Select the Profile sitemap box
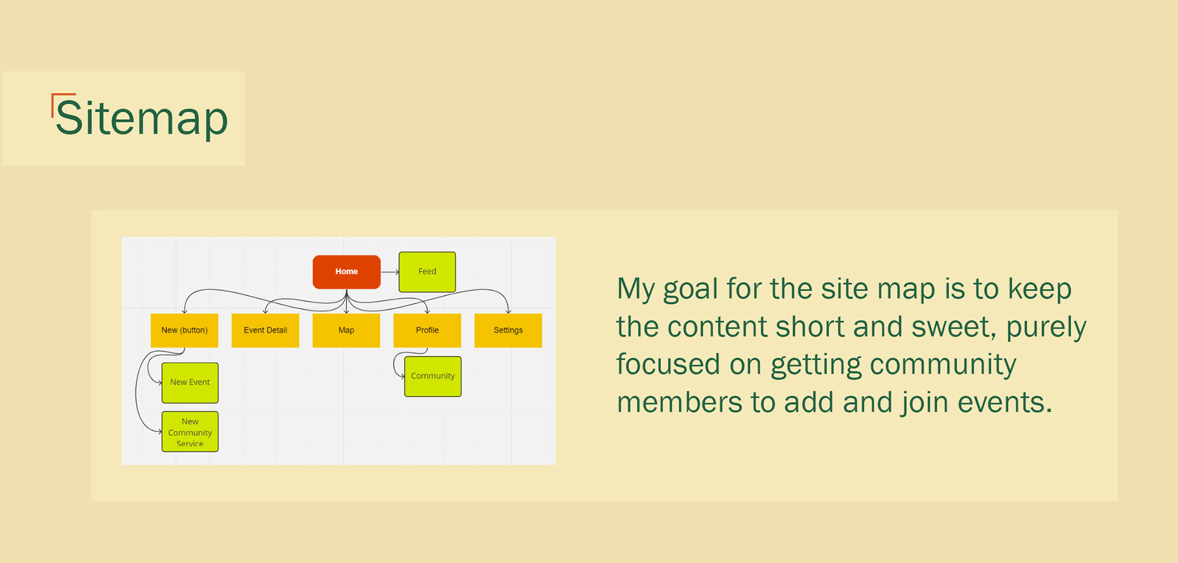The image size is (1178, 563). click(x=427, y=330)
